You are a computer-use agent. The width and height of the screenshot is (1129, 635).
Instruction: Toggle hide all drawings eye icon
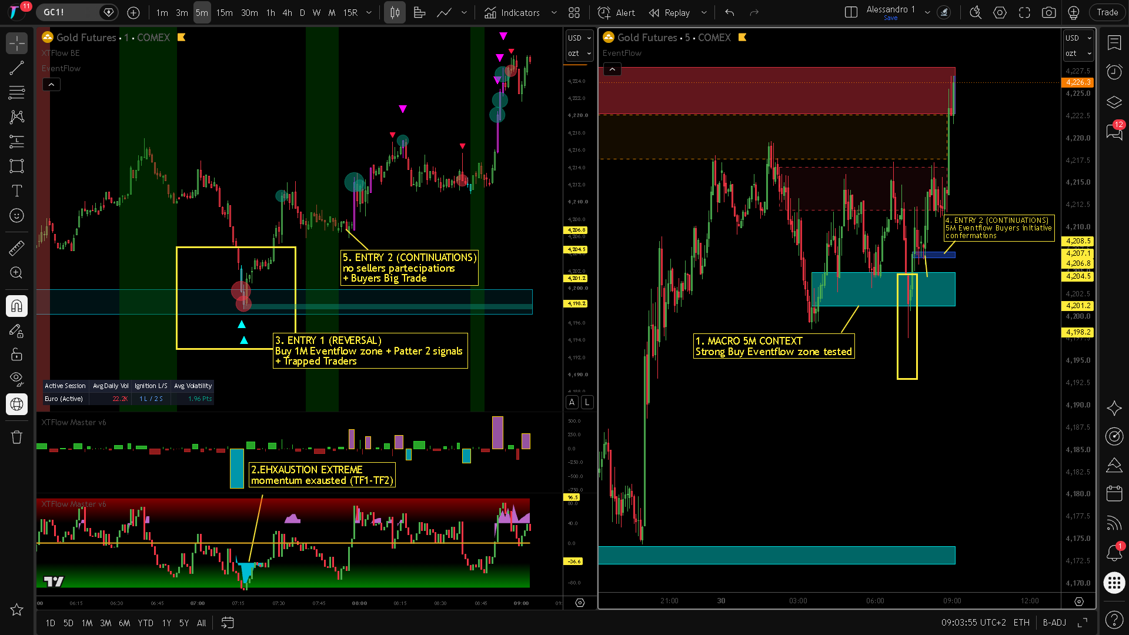16,379
